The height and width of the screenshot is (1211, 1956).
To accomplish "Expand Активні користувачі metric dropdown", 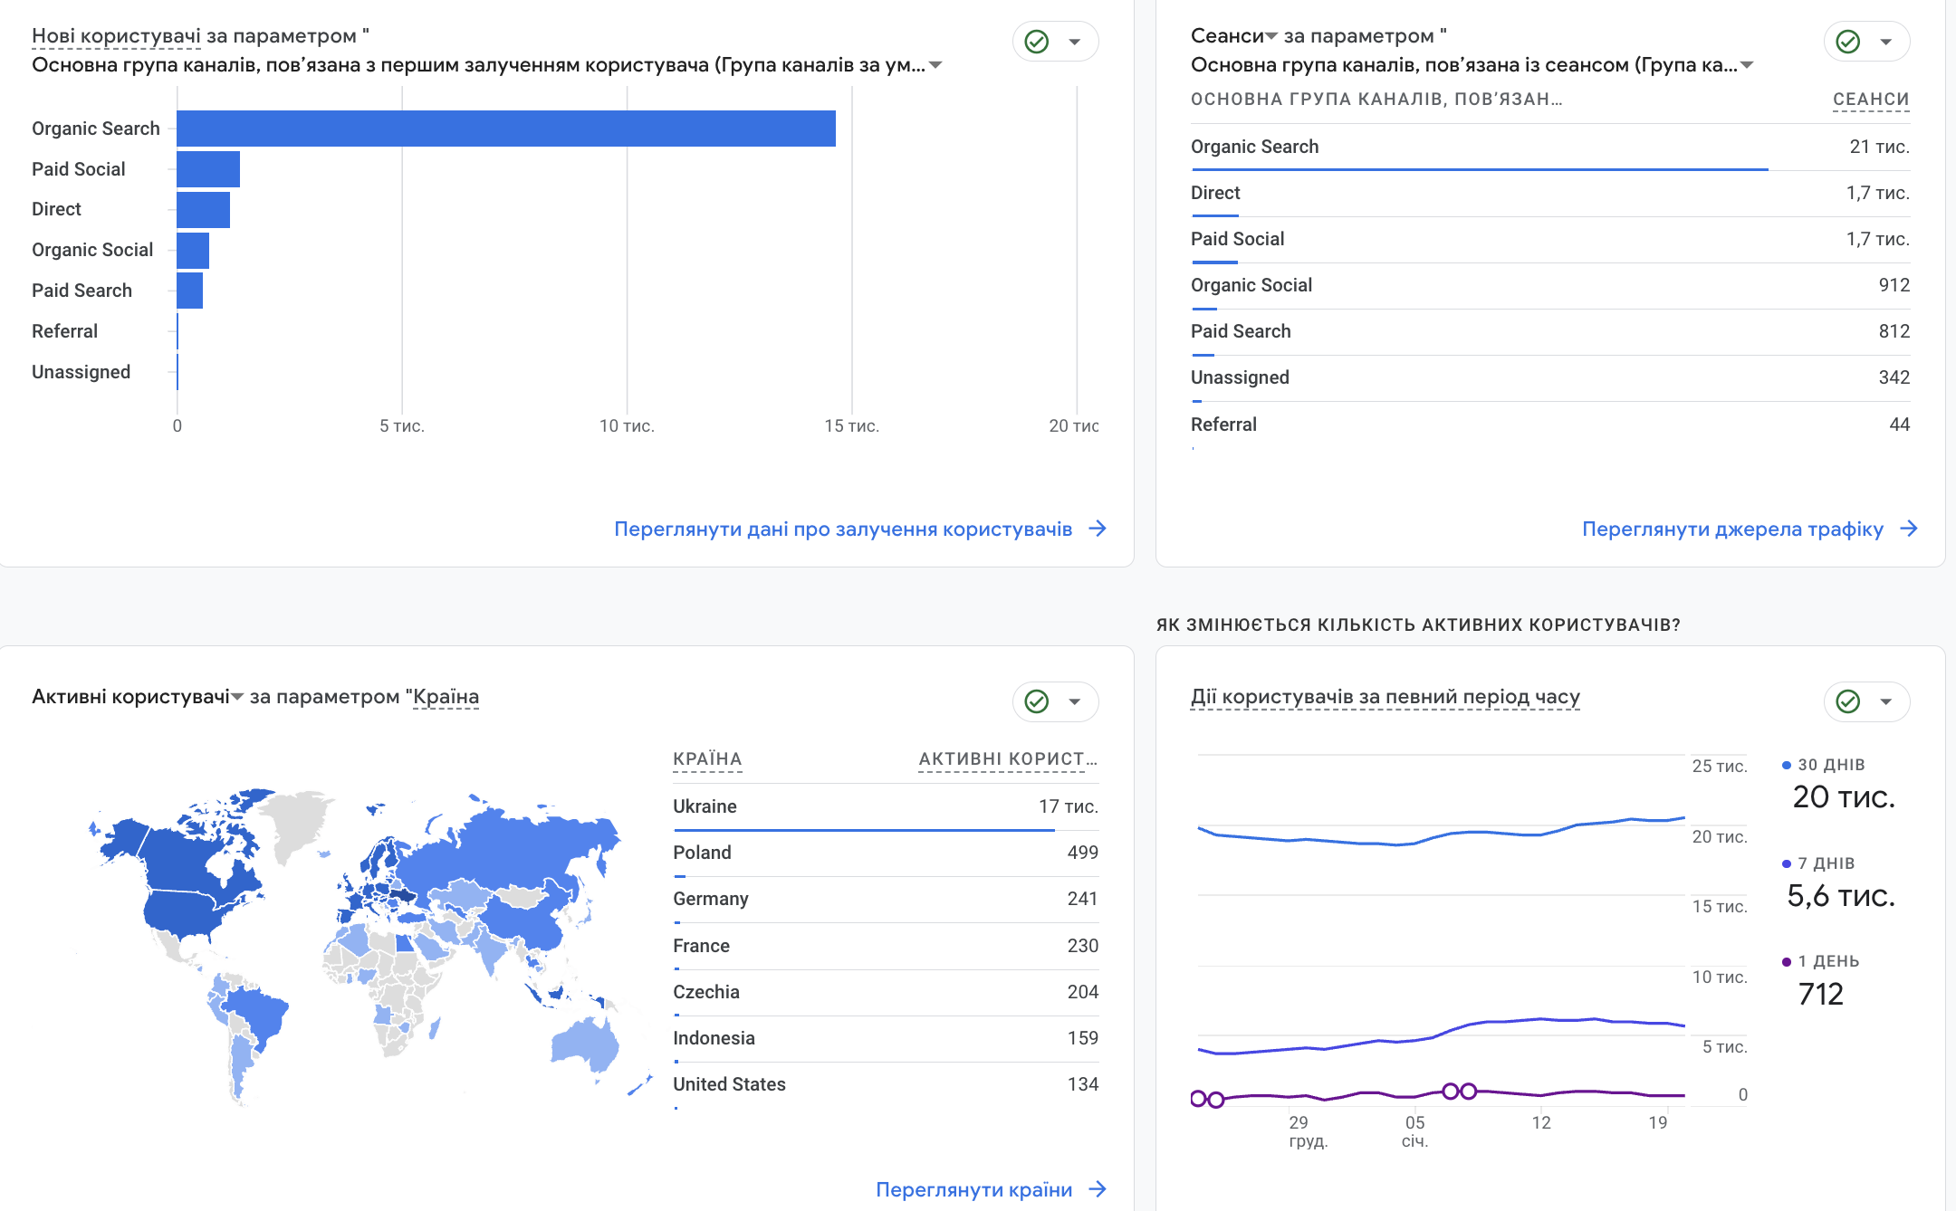I will point(237,697).
